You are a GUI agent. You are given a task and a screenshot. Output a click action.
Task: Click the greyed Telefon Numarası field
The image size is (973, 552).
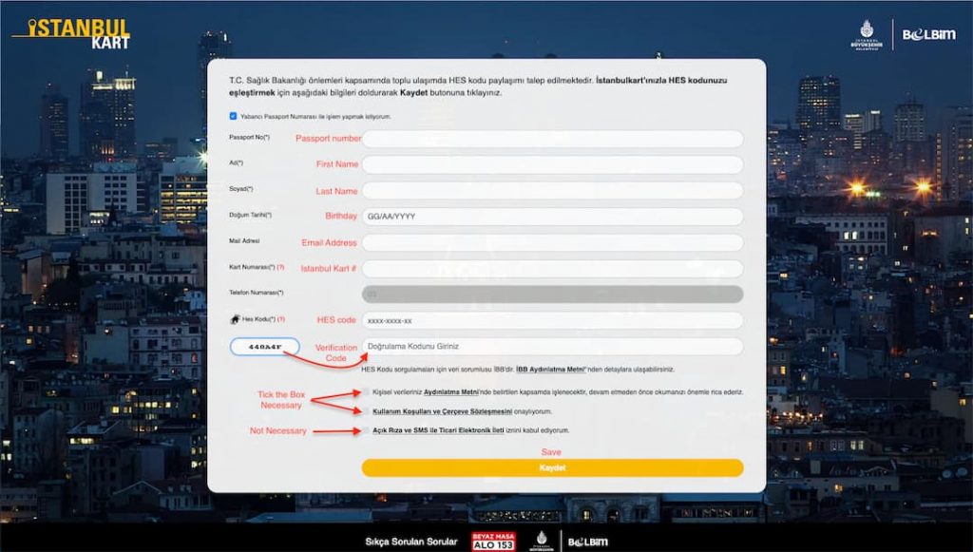pos(552,294)
